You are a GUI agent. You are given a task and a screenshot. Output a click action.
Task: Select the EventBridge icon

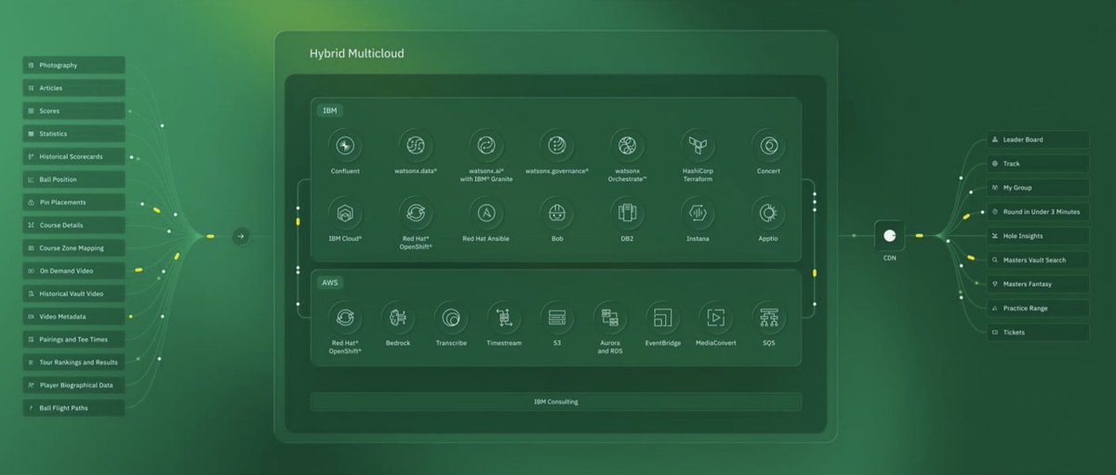pos(663,317)
